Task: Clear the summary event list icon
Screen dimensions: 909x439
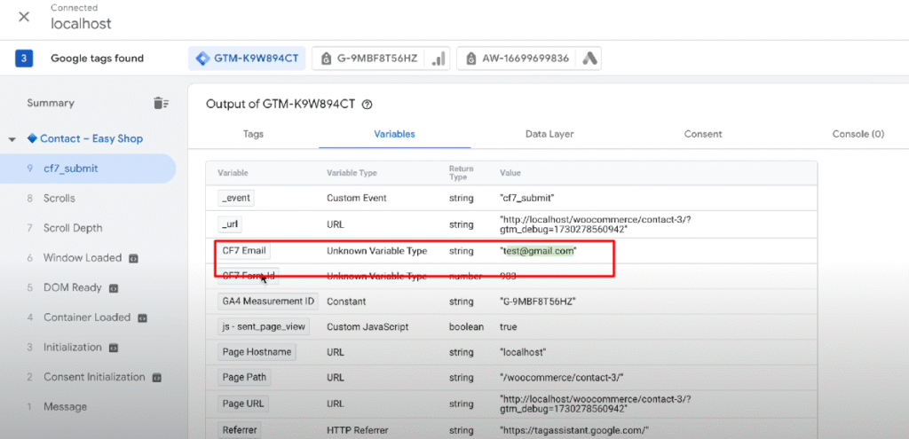Action: [161, 103]
